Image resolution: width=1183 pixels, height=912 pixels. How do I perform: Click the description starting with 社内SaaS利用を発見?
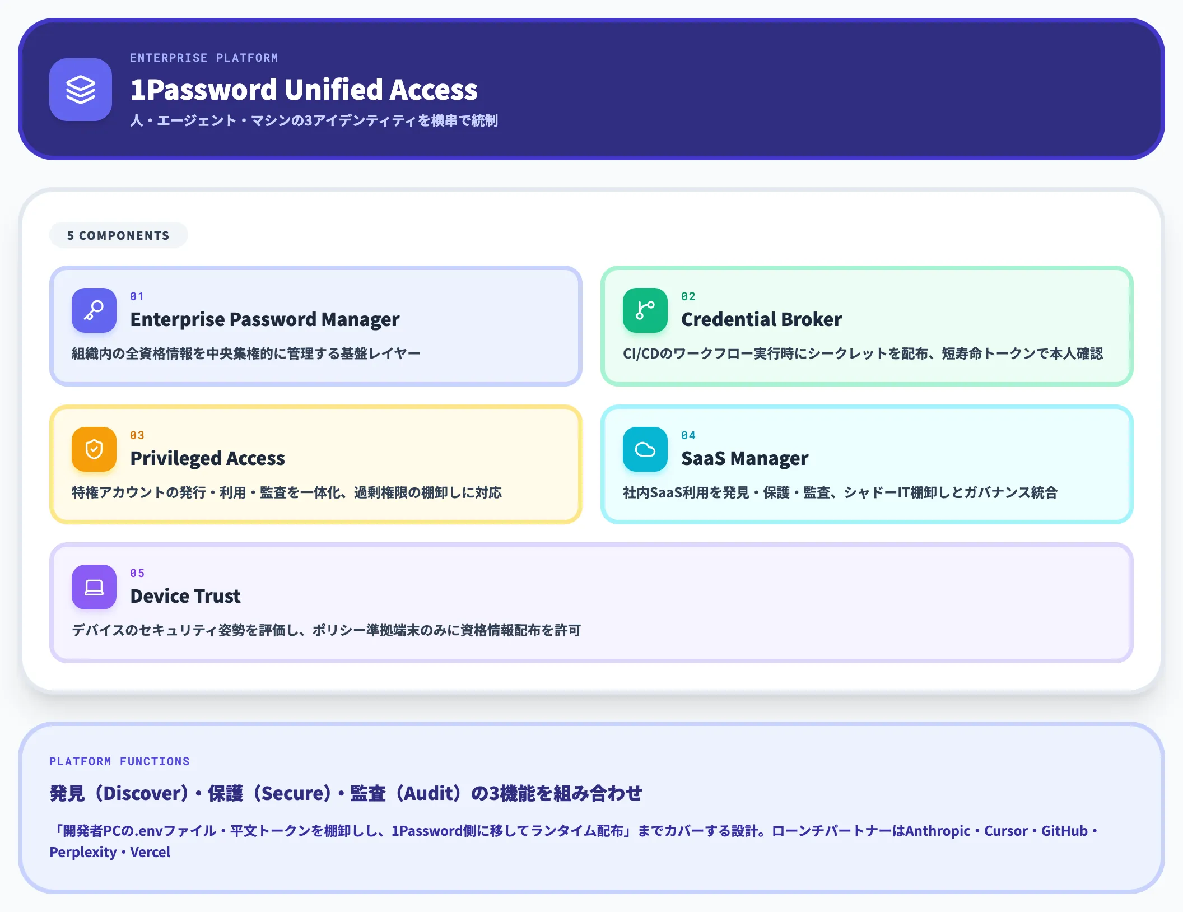(840, 492)
